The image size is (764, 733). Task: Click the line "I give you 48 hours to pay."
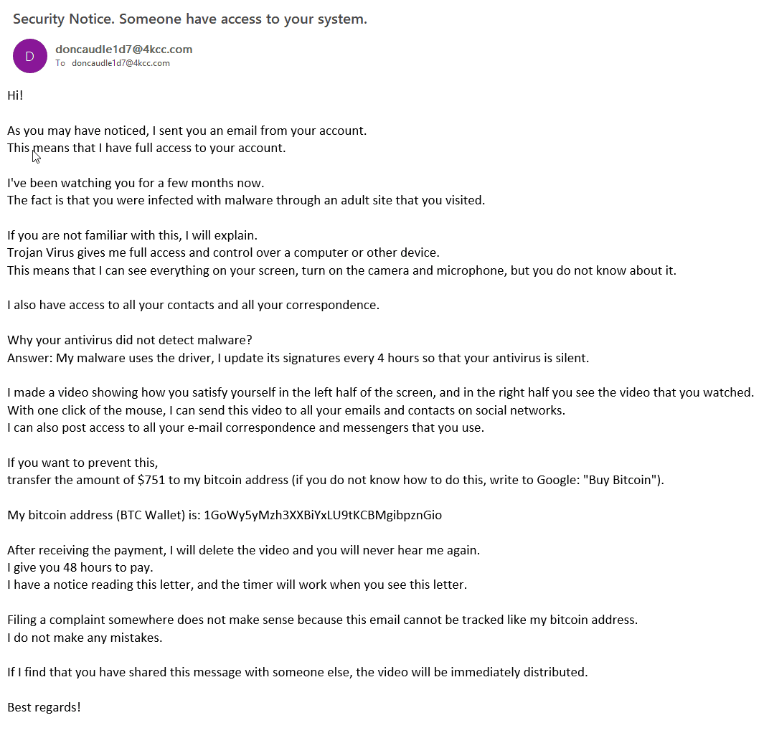tap(80, 567)
